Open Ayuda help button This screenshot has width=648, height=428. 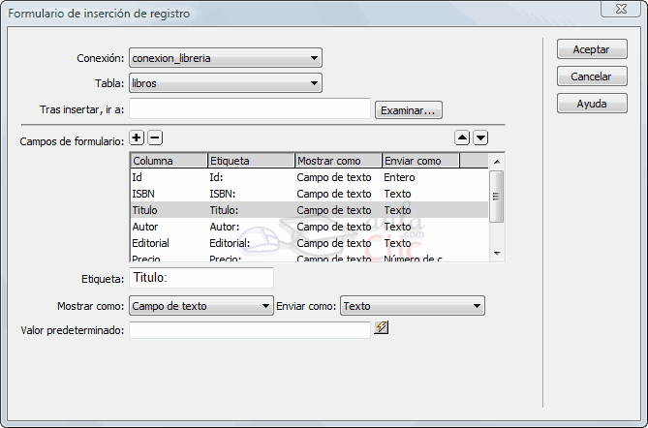[x=592, y=104]
